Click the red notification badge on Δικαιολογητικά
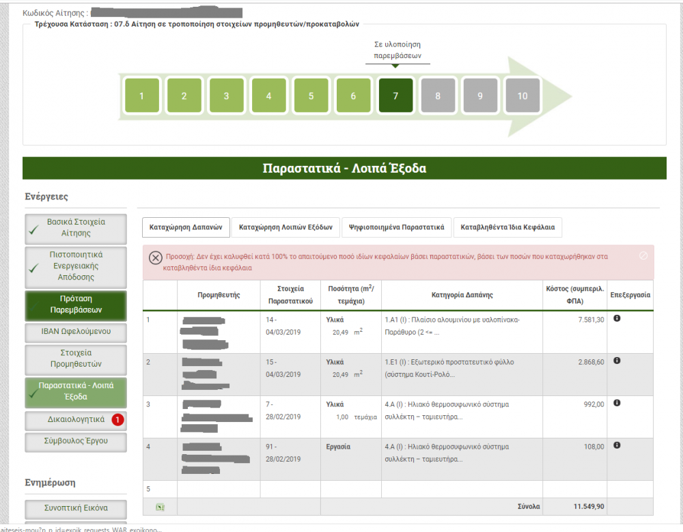This screenshot has width=683, height=532. point(117,420)
